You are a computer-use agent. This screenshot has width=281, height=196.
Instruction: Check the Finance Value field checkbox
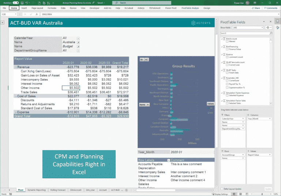click(x=227, y=49)
